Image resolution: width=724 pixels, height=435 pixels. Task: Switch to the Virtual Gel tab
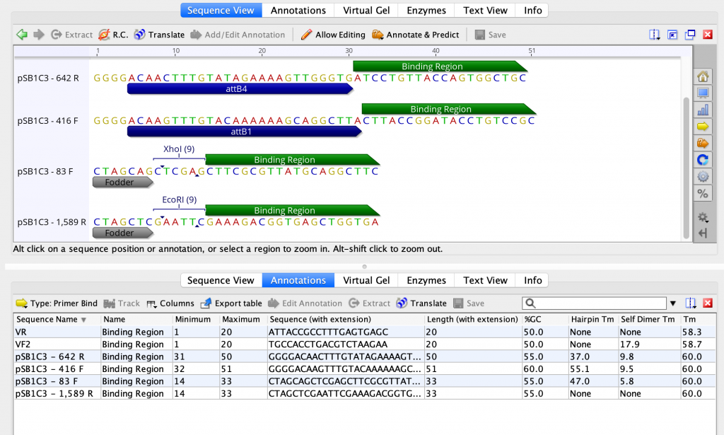(366, 10)
